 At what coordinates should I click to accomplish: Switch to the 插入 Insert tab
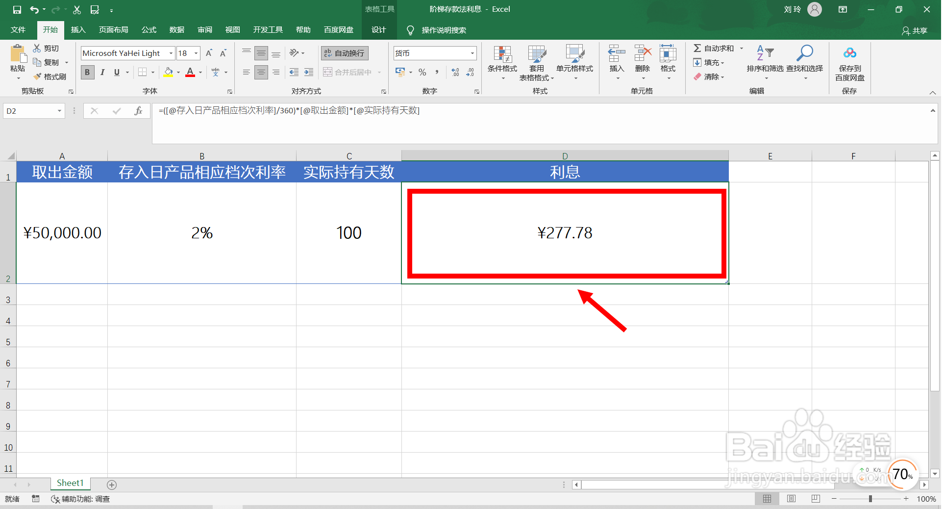click(x=78, y=30)
